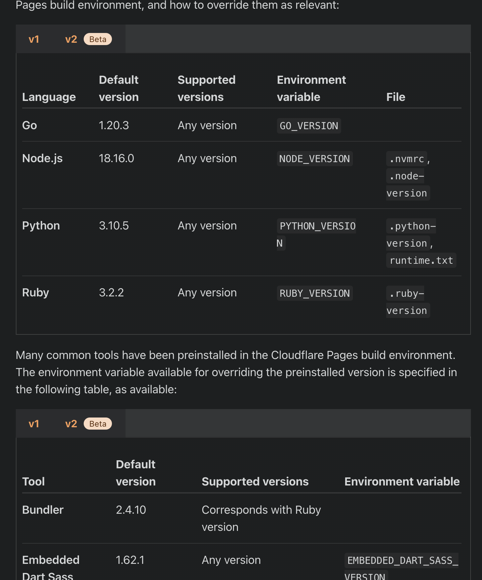Click the Node.js row in languages table
The height and width of the screenshot is (580, 482).
42,158
